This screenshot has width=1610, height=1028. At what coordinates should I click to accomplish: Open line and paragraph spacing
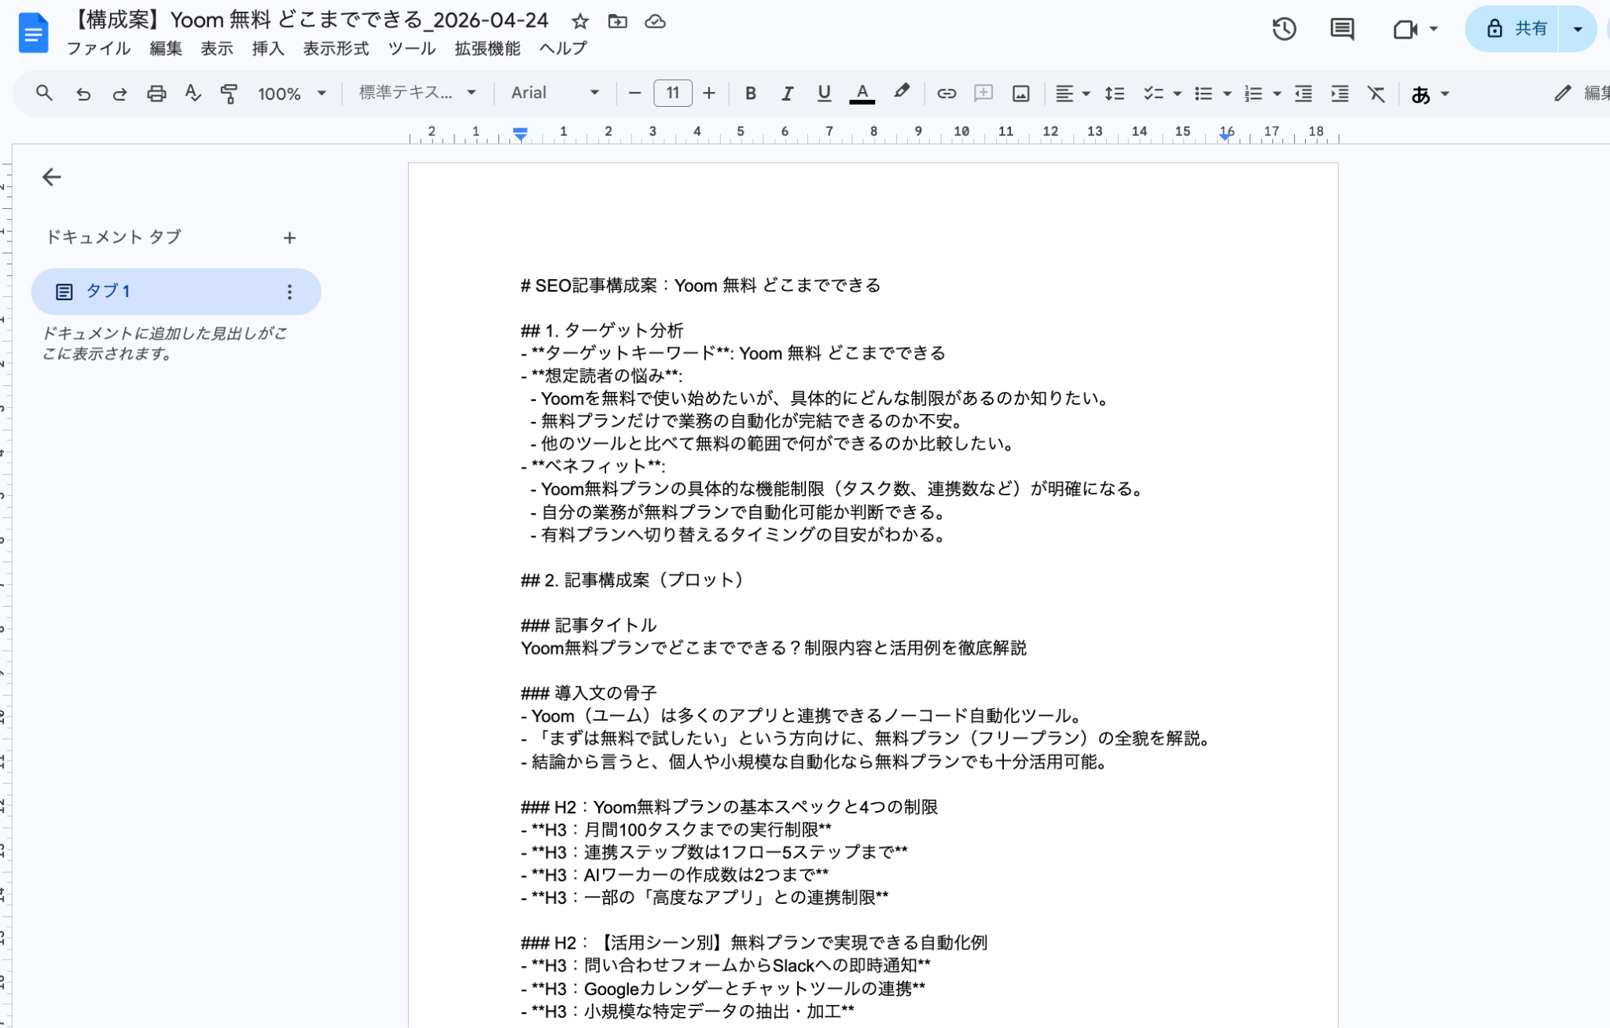[1115, 94]
